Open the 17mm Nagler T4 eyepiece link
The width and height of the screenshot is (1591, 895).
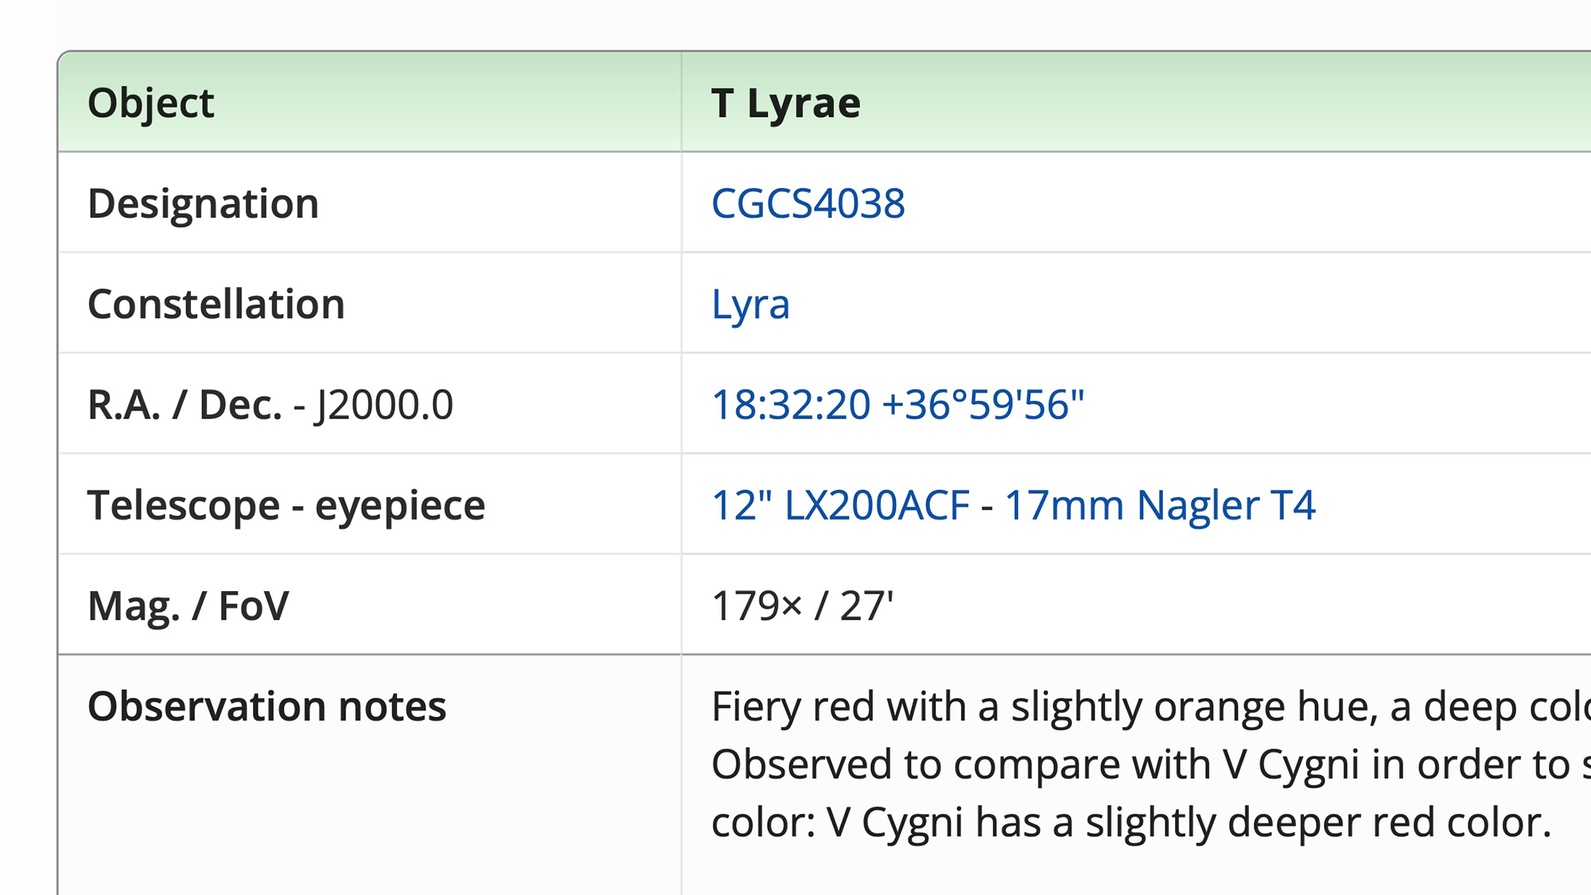[1160, 506]
